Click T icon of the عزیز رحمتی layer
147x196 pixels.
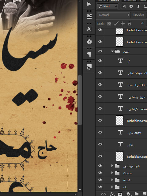120,96
